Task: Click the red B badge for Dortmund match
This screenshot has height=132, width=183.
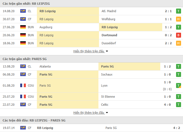Action: [x=179, y=35]
